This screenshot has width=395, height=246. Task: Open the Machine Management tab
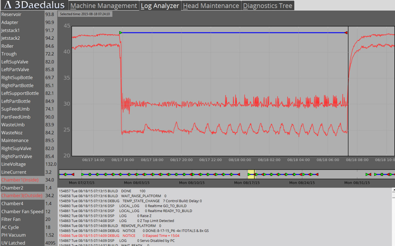click(x=104, y=6)
